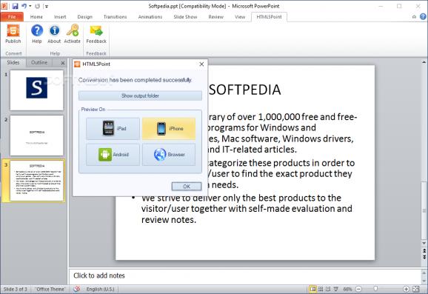428x294 pixels.
Task: Open the Review ribbon tab
Action: 216,17
